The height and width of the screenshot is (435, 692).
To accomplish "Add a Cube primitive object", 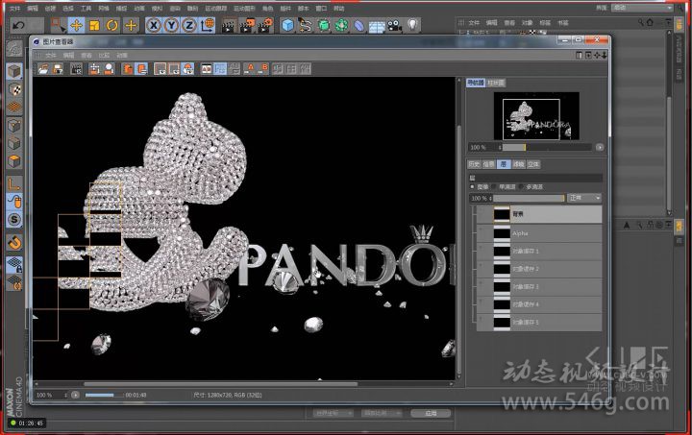I will 287,25.
